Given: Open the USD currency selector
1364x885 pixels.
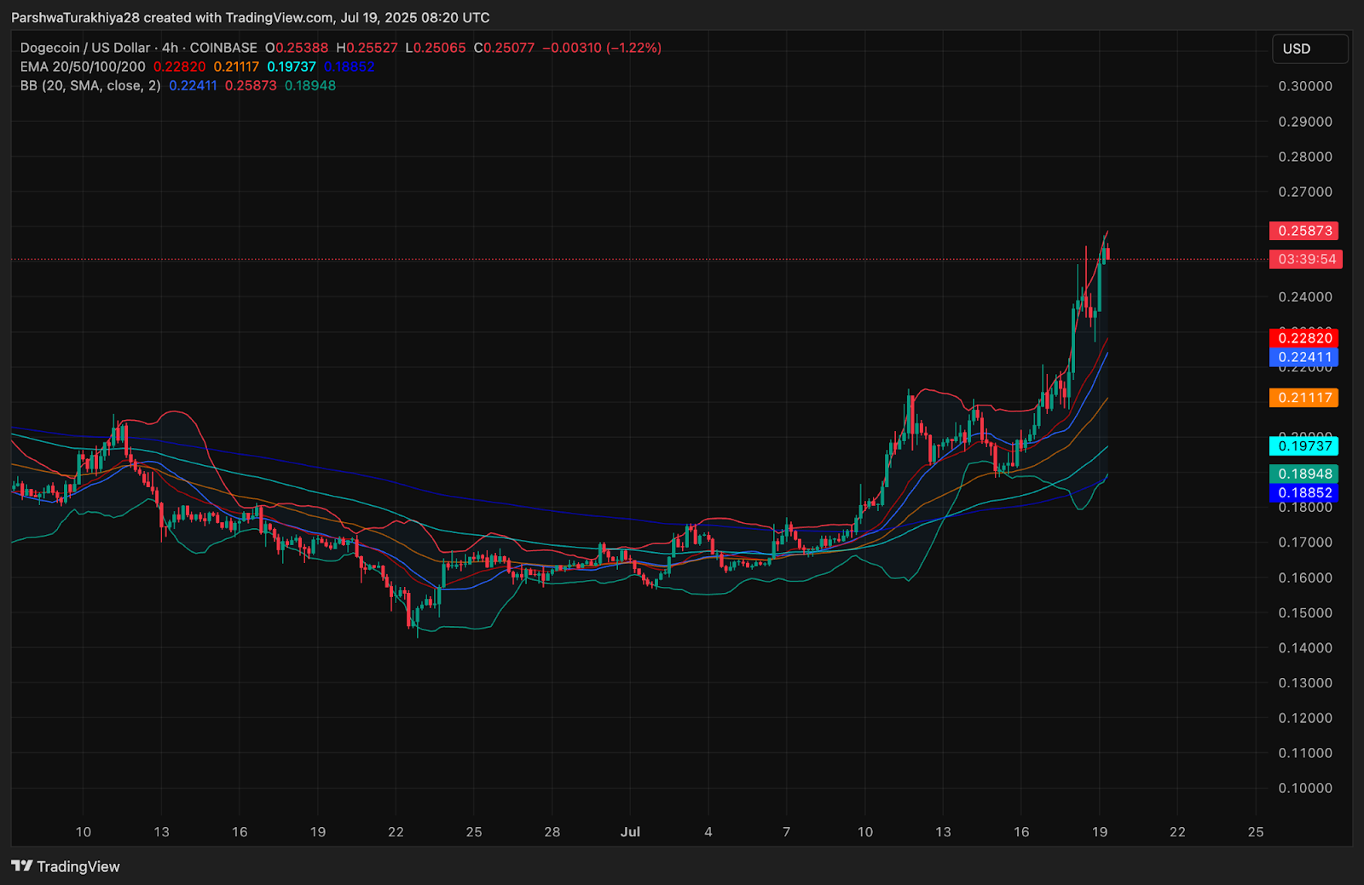Looking at the screenshot, I should pos(1309,49).
